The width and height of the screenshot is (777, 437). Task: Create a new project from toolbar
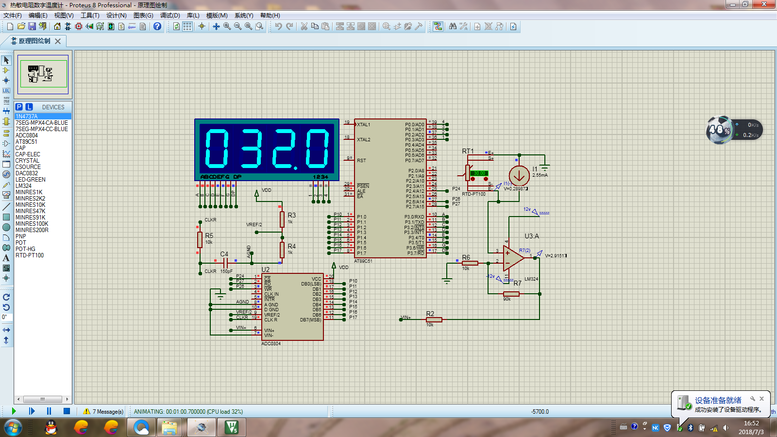tap(10, 26)
